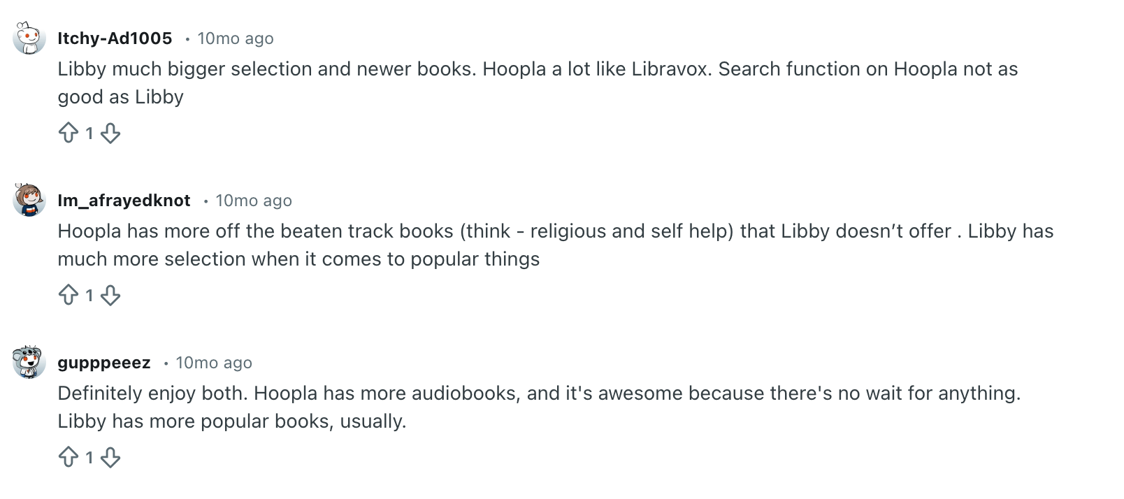Viewport: 1124px width, 499px height.
Task: Downvote Im_afrayedknot's comment
Action: coord(110,295)
